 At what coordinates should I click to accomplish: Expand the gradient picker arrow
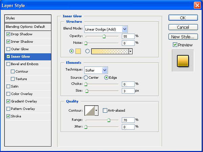point(131,52)
